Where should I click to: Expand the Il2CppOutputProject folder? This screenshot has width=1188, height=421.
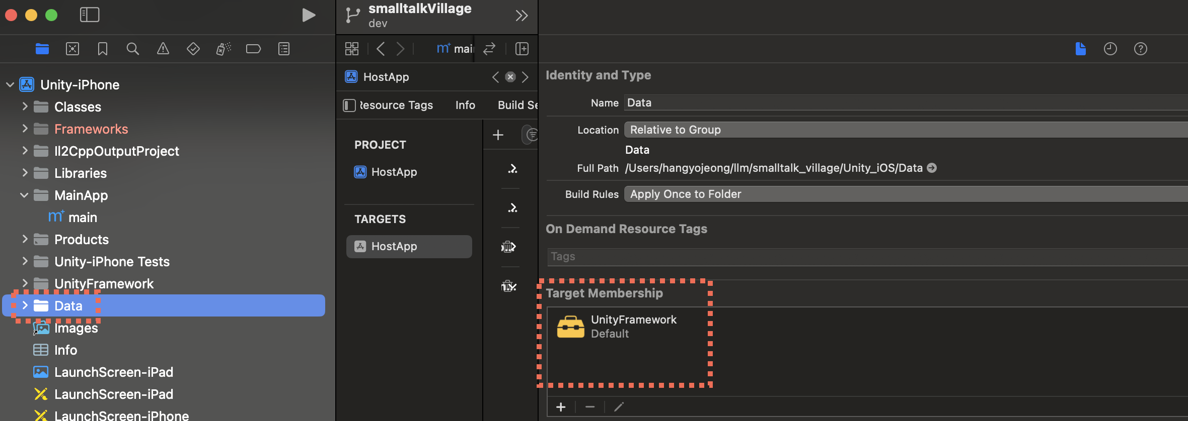pos(25,151)
